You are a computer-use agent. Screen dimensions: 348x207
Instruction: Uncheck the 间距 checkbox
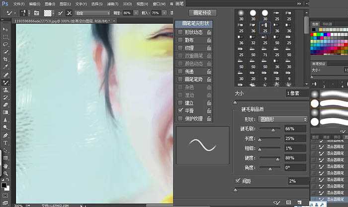click(238, 181)
